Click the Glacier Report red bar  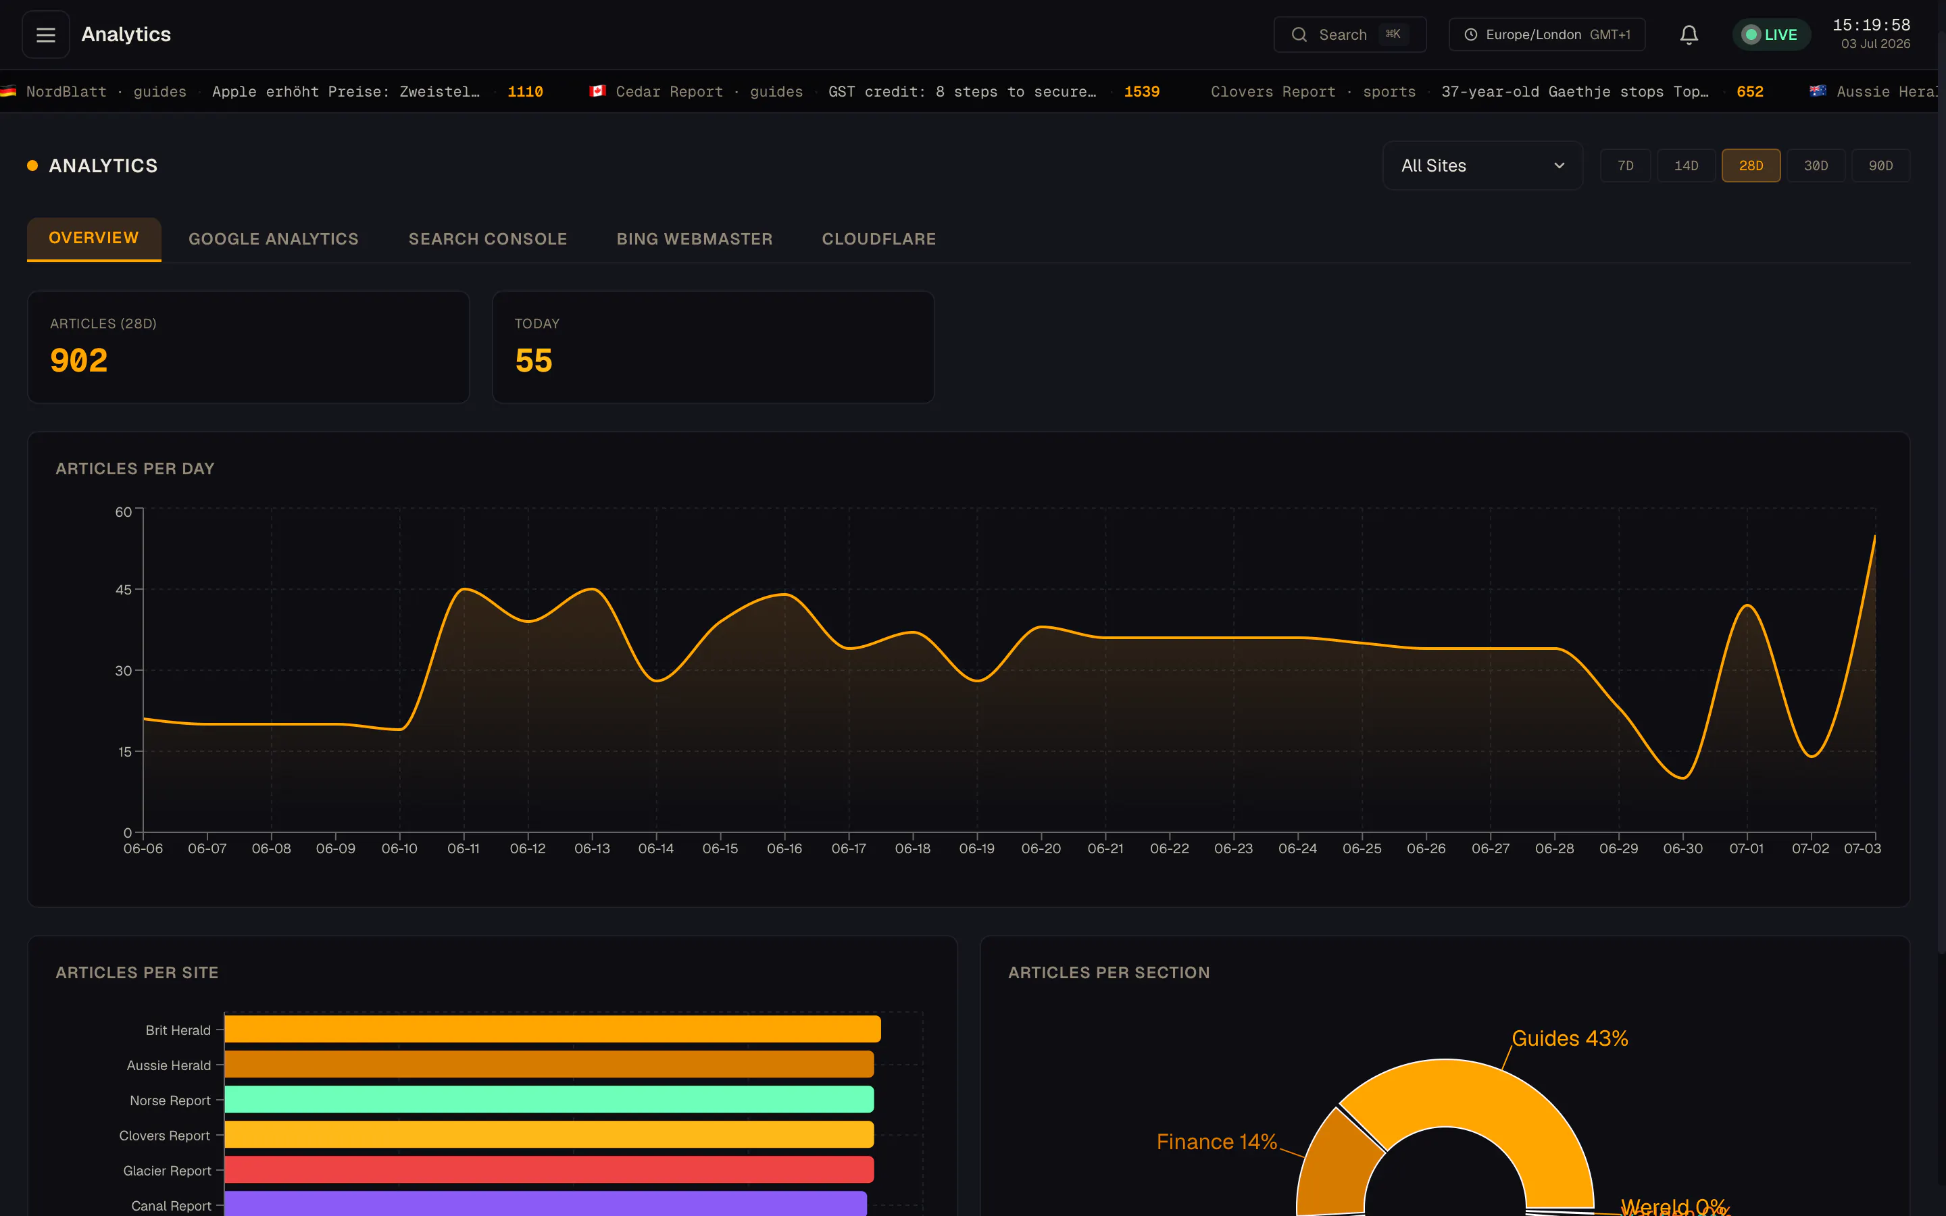coord(549,1169)
